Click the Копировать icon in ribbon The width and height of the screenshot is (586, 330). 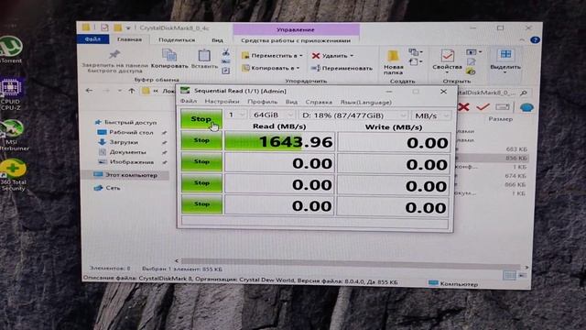(x=169, y=55)
